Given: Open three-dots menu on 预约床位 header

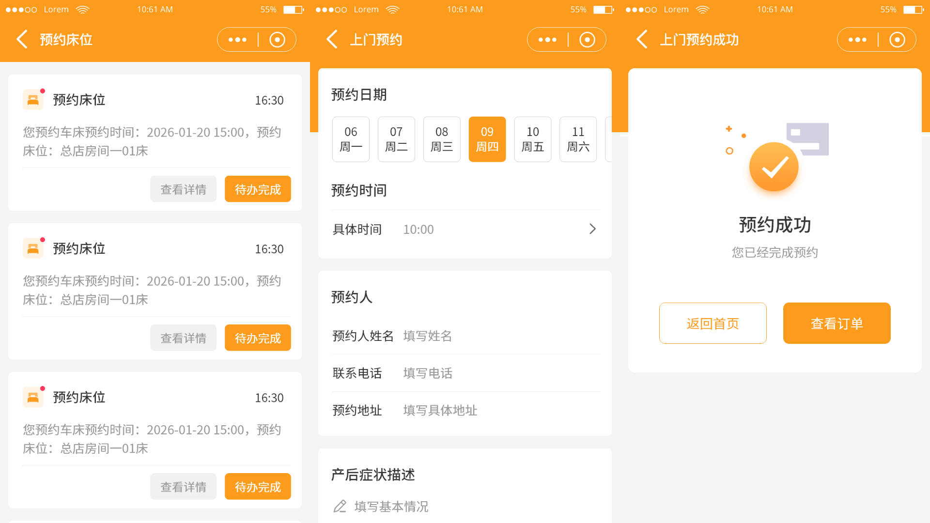Looking at the screenshot, I should click(x=237, y=40).
